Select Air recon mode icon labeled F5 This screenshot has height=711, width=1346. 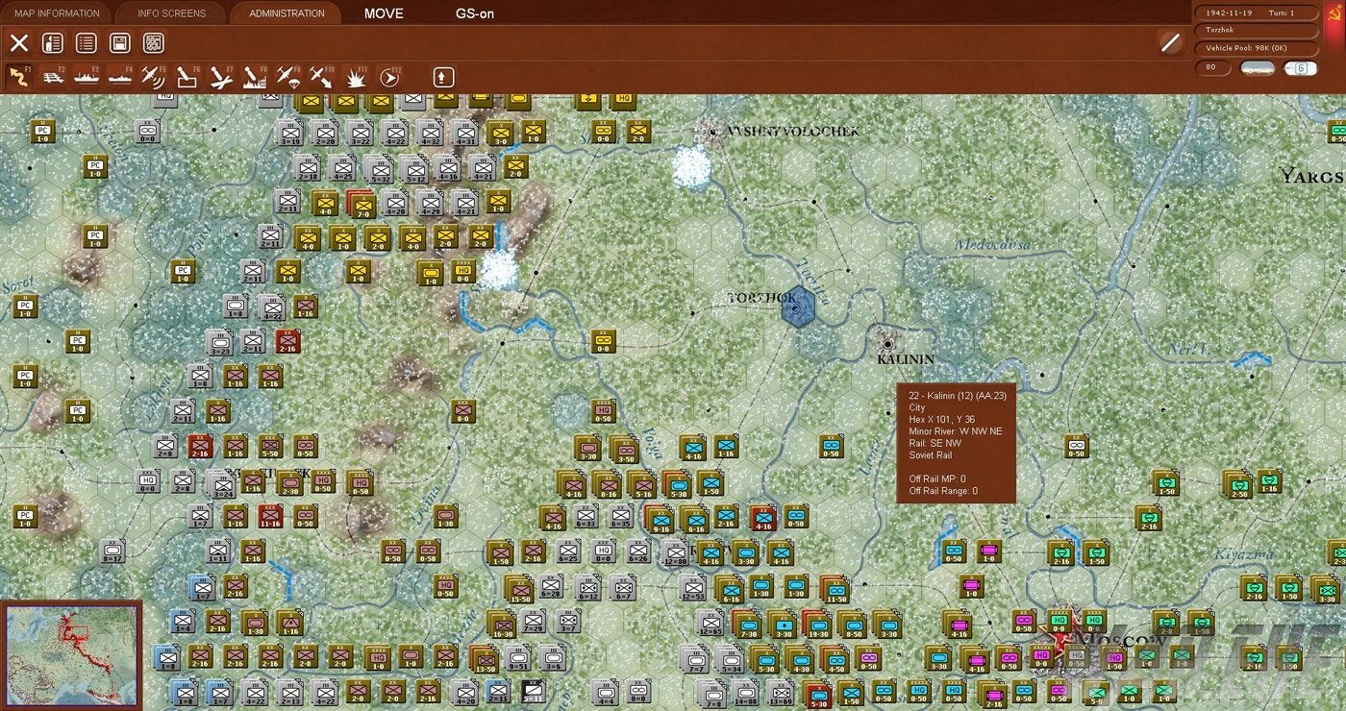[x=154, y=77]
